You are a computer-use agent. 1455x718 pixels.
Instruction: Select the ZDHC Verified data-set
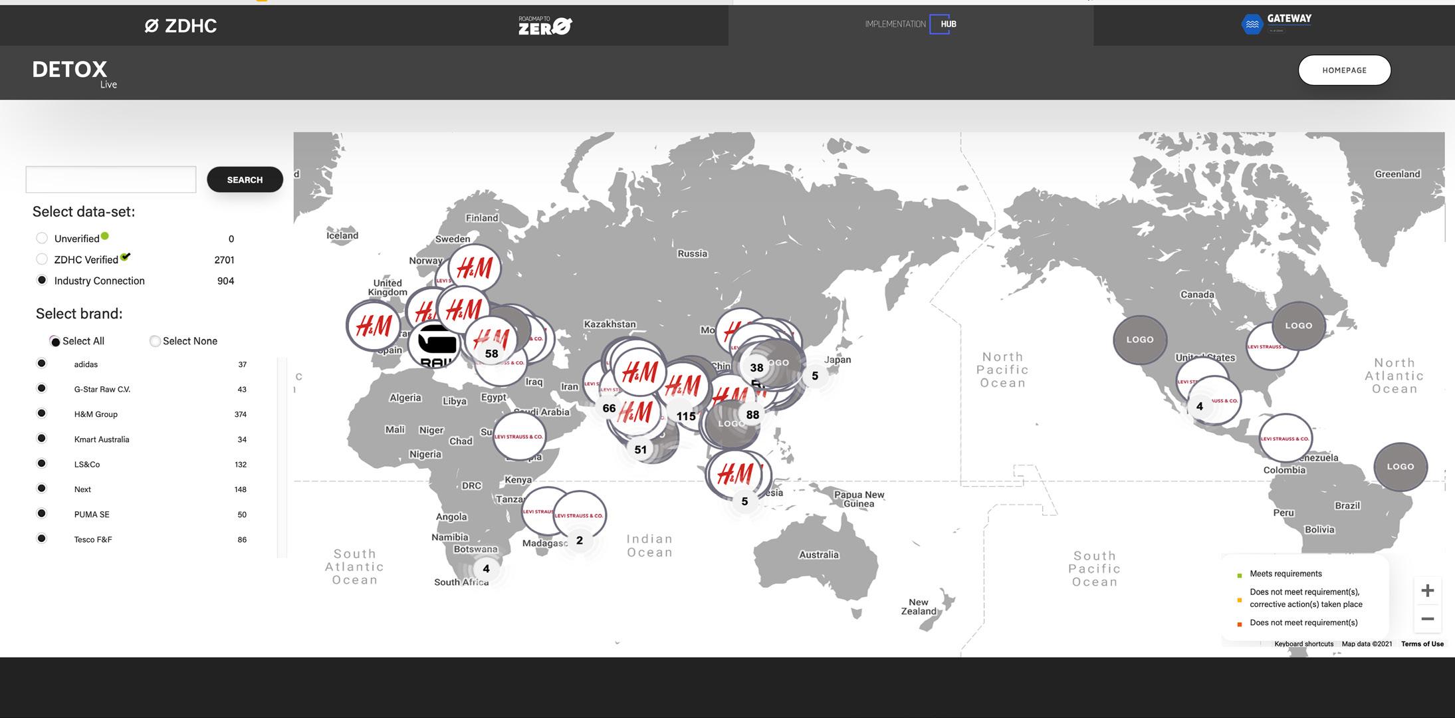point(42,259)
